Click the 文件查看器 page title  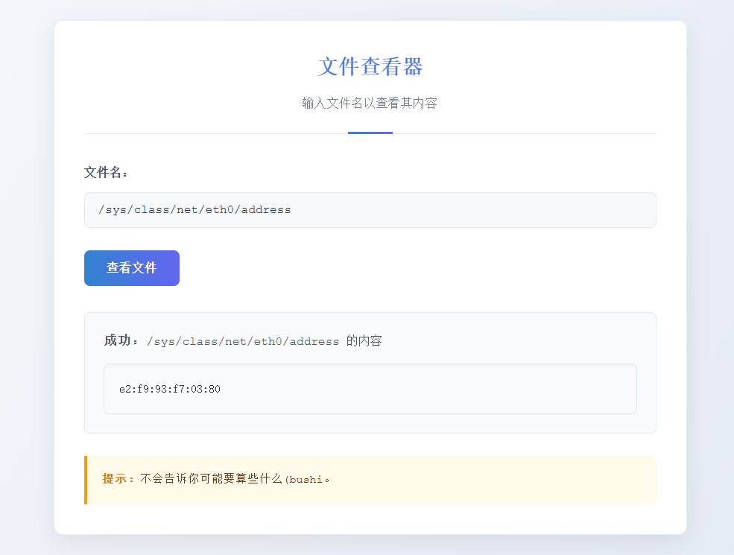click(370, 66)
